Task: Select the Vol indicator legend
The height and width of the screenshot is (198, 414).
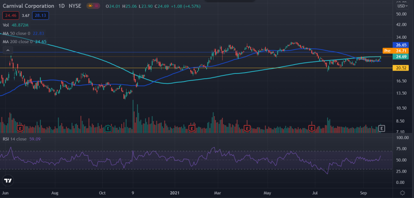Action: [x=6, y=25]
